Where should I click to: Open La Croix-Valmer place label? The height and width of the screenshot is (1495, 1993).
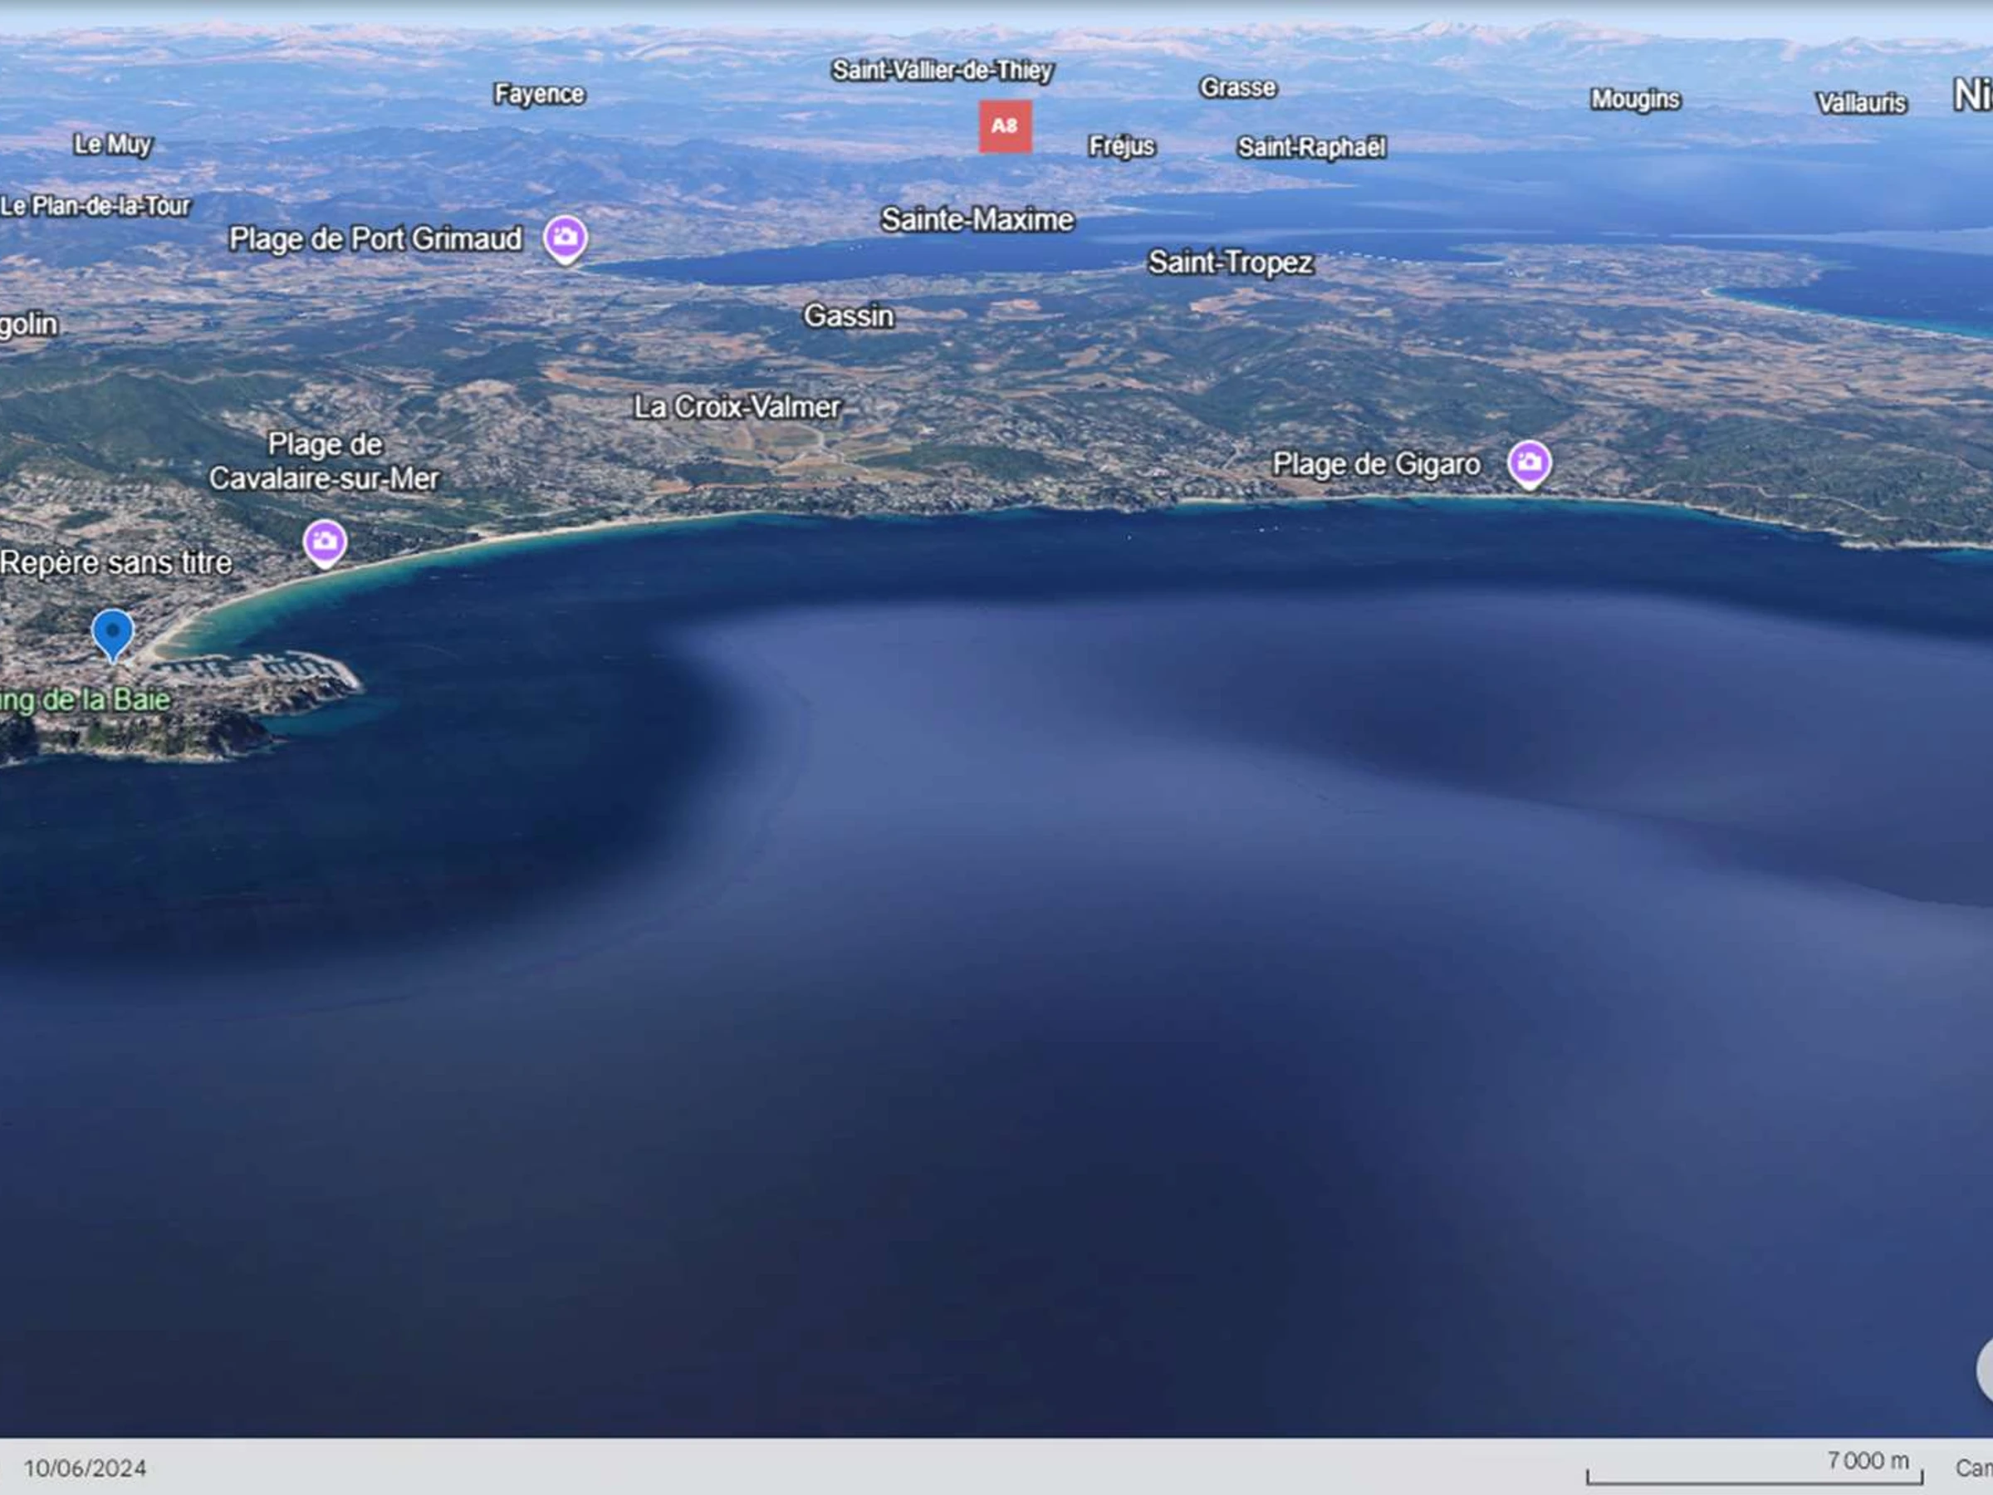(x=736, y=406)
